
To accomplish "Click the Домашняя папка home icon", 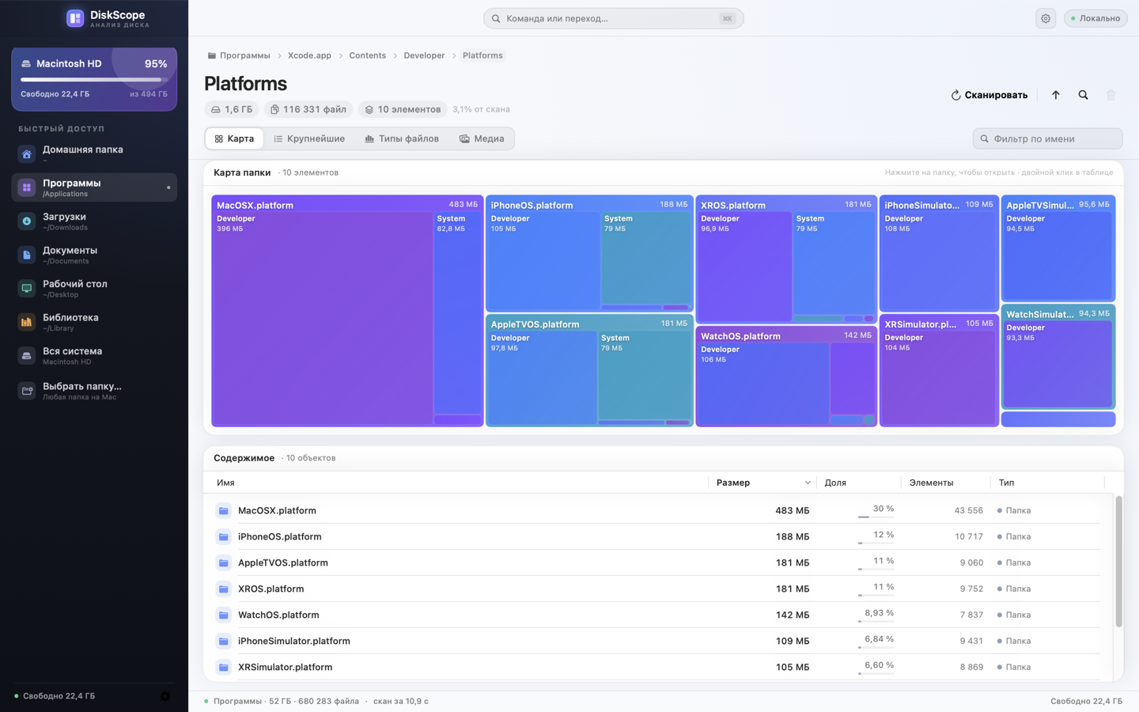I will (27, 153).
